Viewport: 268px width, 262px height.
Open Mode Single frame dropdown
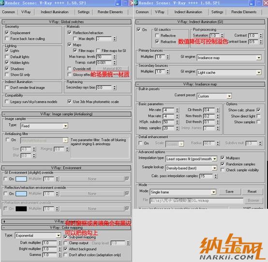(x=183, y=192)
